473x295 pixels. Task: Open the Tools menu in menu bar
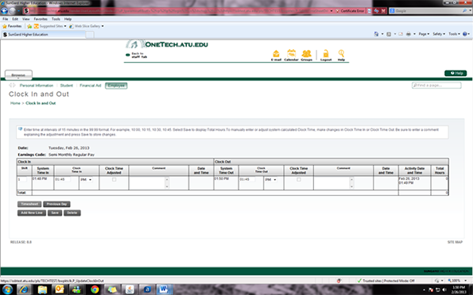(56, 19)
